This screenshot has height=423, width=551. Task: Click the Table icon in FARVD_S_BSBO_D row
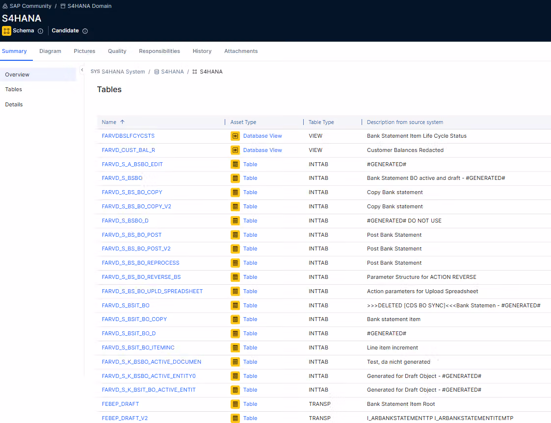coord(235,221)
